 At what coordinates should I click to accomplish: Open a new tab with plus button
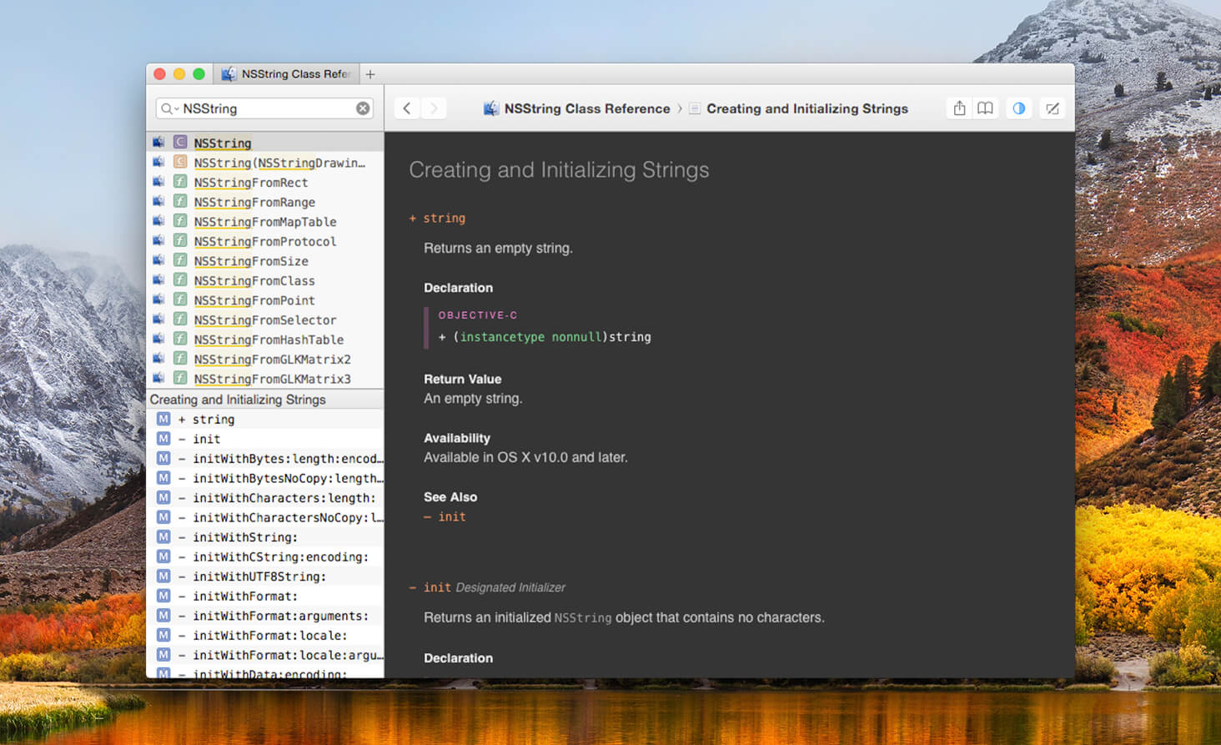(370, 74)
